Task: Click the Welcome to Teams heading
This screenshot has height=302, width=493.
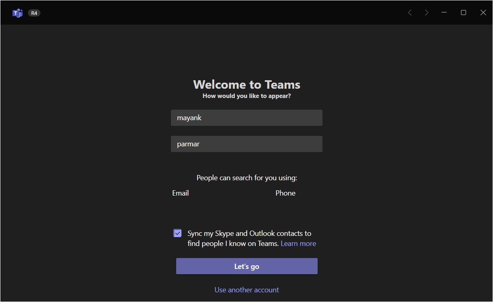Action: [x=247, y=85]
